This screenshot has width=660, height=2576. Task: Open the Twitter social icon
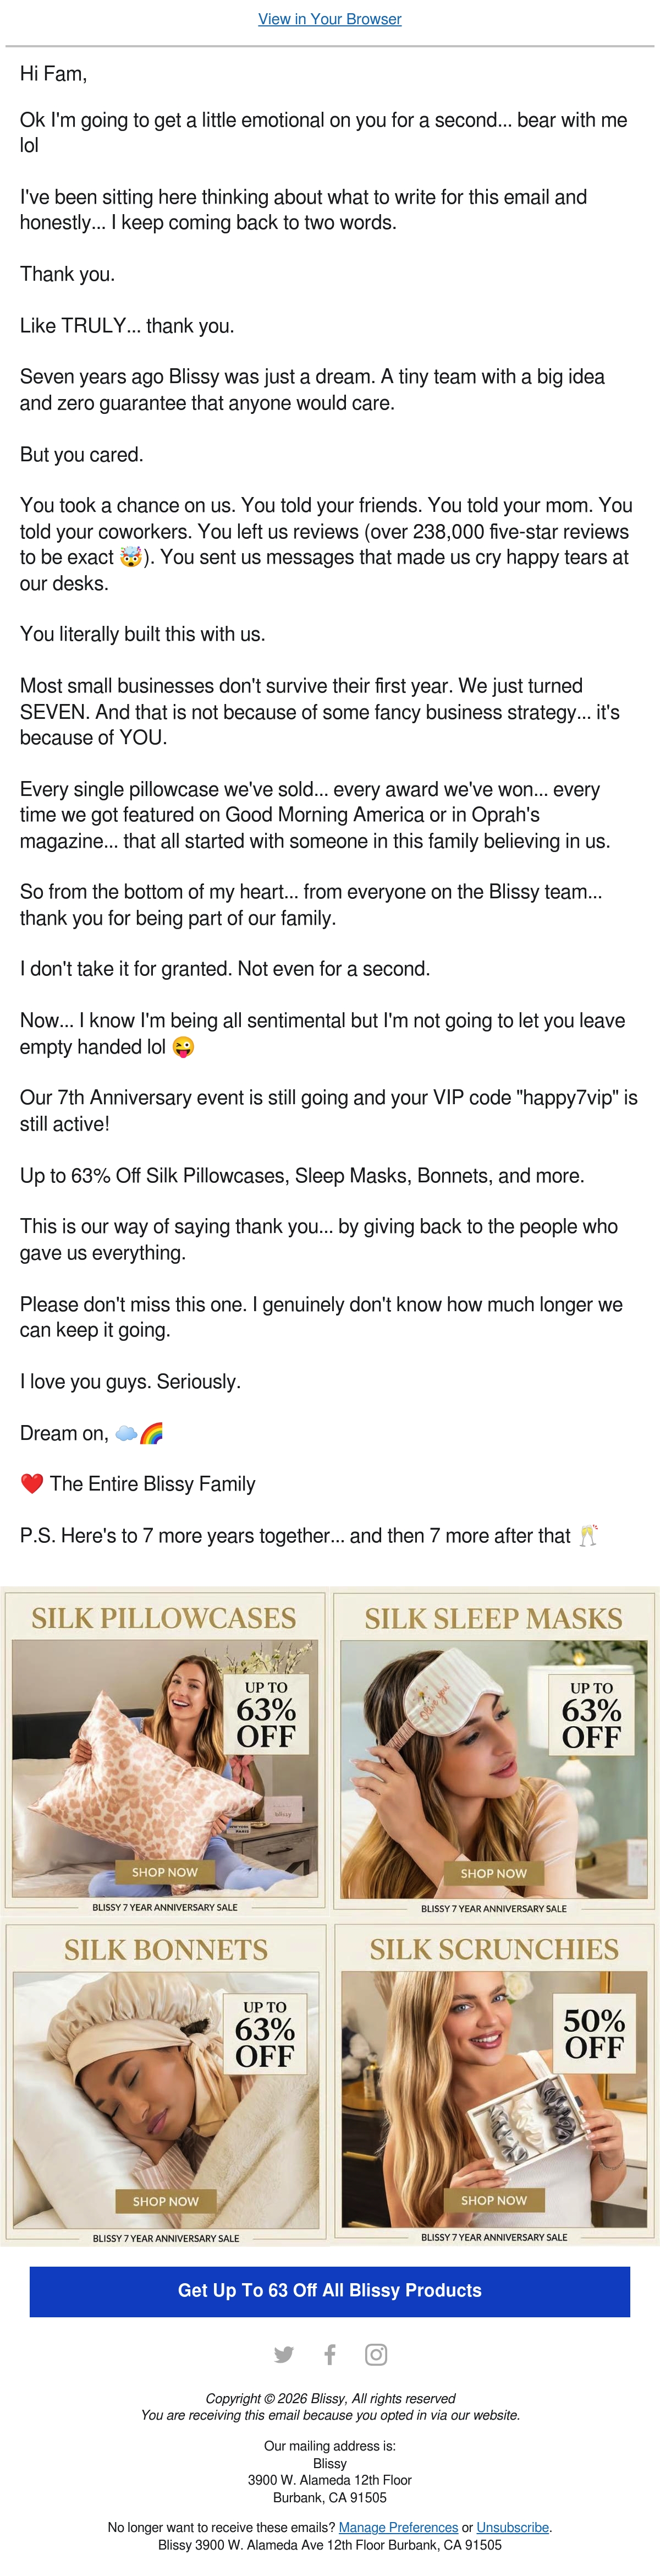(x=284, y=2354)
